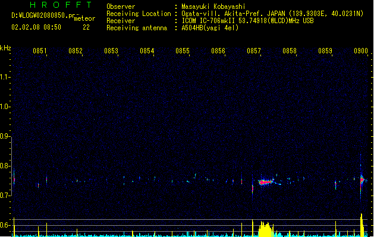
Task: Click the Ogata-vill. Akita-Pref. JAPAN location text
Action: [272, 14]
